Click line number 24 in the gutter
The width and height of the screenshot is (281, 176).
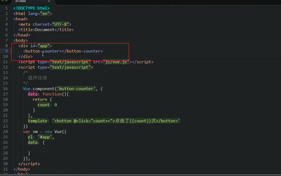pos(6,132)
